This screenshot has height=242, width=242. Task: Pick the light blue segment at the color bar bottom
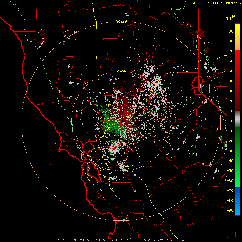point(237,210)
